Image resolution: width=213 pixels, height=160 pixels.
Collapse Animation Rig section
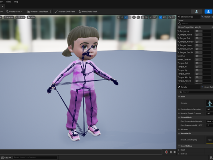(x=179, y=133)
